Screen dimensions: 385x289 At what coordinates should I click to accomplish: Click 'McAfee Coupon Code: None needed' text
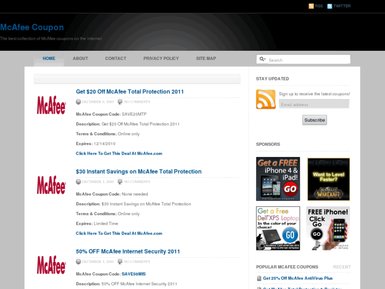click(x=112, y=194)
